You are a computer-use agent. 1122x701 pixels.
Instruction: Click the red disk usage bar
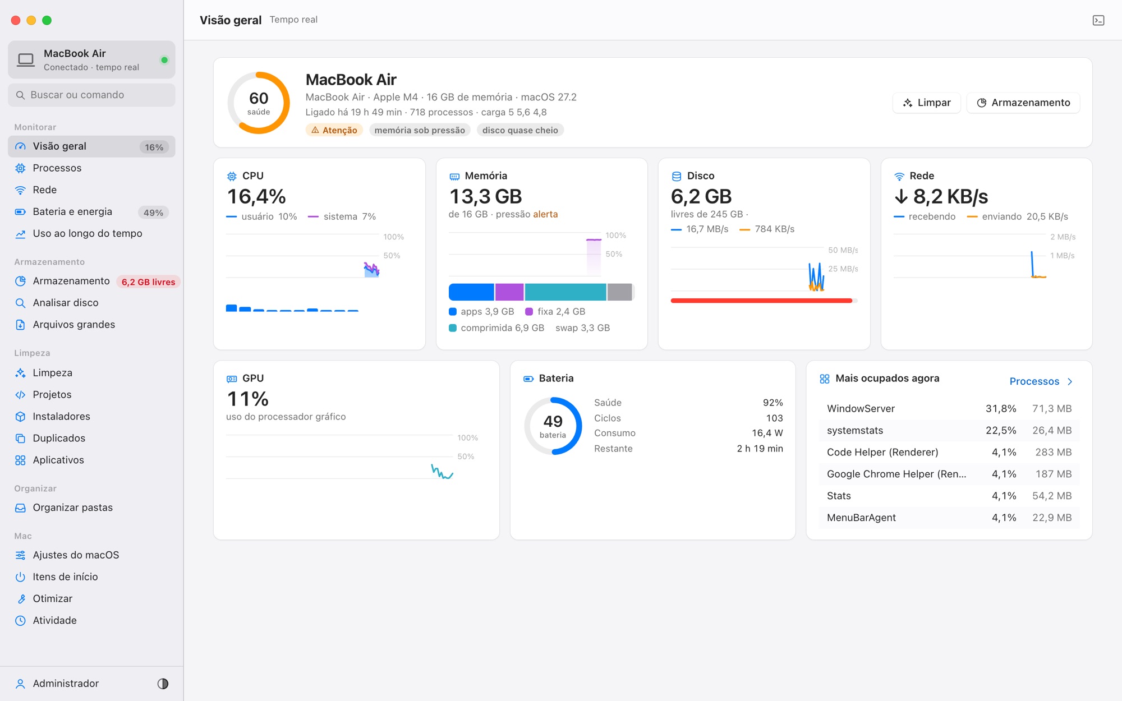coord(761,301)
